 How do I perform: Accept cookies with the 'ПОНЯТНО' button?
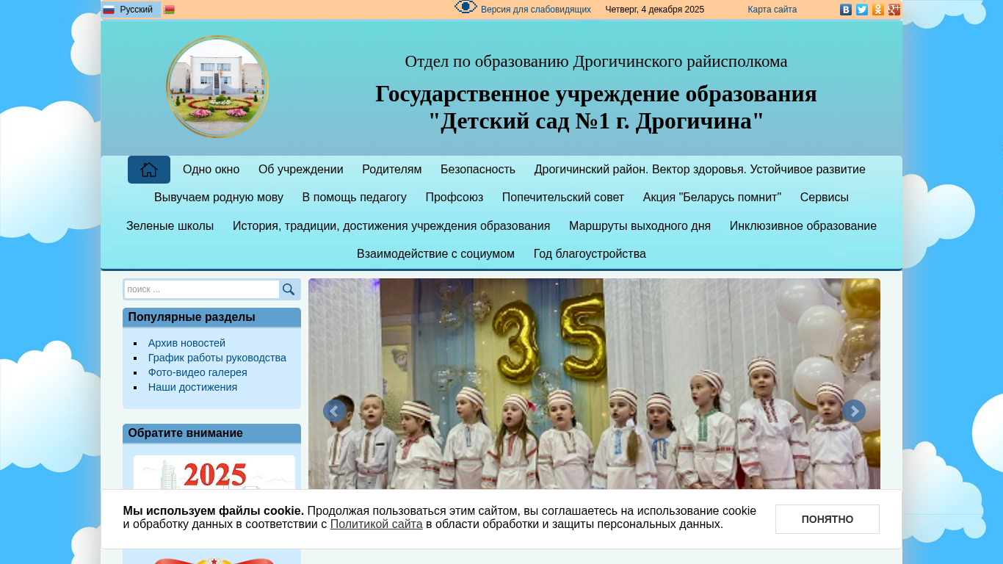[x=828, y=519]
